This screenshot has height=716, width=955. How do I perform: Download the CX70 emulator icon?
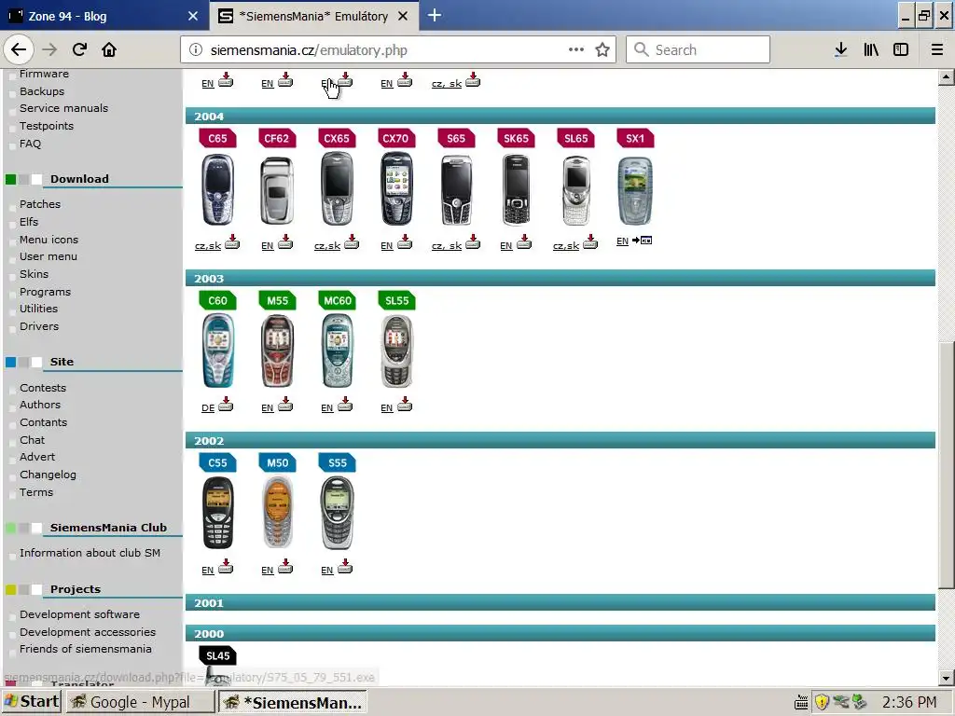pos(405,242)
